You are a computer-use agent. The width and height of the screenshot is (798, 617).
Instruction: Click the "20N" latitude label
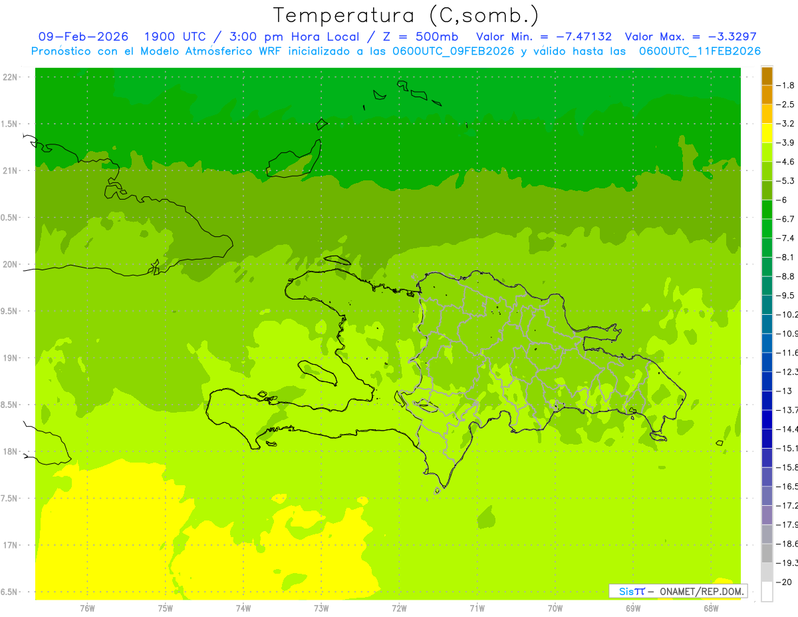[x=10, y=264]
